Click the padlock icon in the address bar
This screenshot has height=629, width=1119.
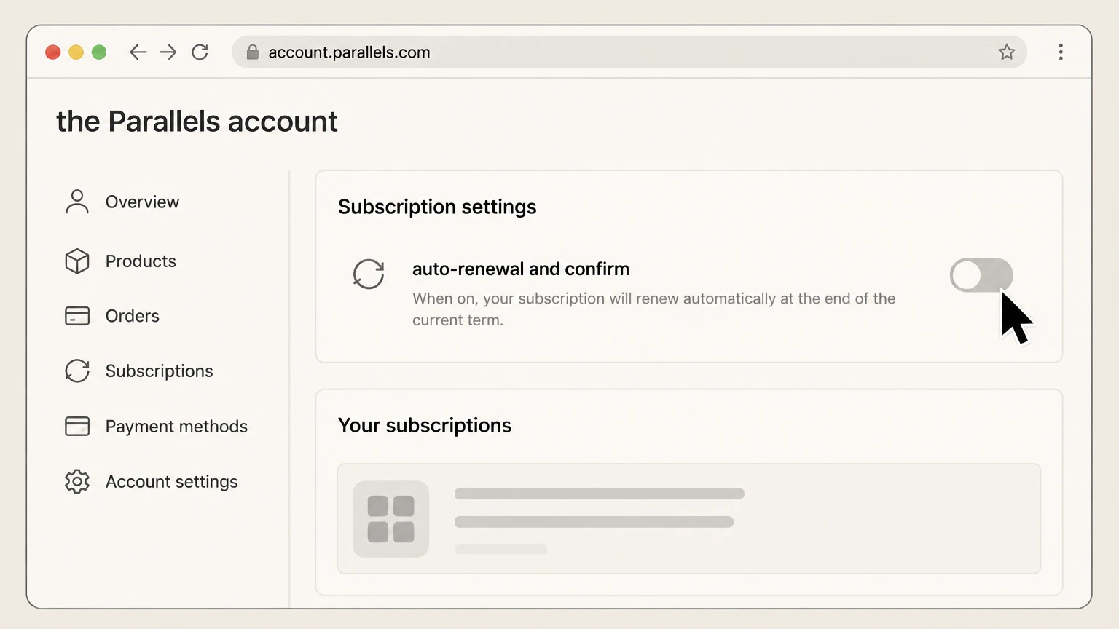click(x=252, y=52)
